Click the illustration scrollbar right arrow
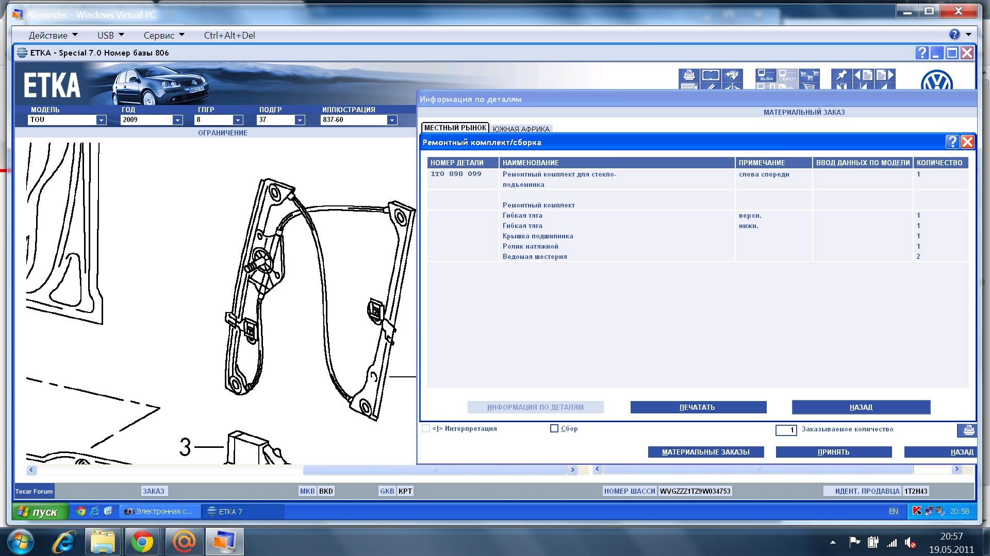The image size is (990, 556). pyautogui.click(x=572, y=470)
